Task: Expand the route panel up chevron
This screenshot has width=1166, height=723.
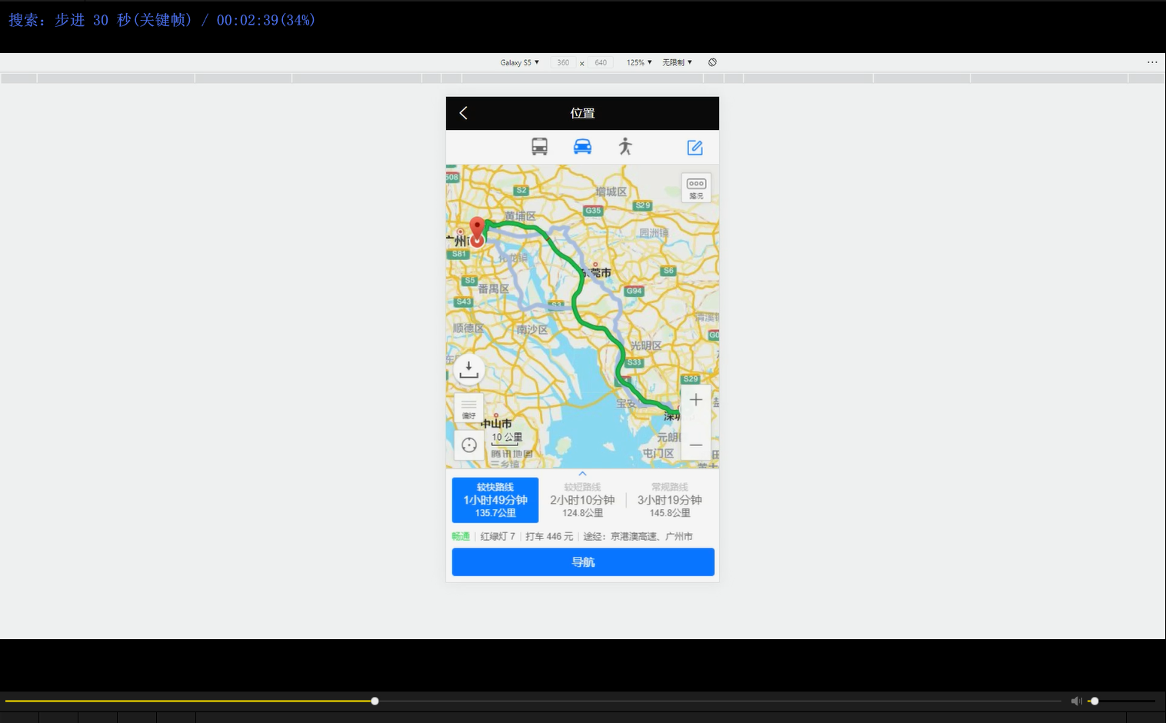Action: click(582, 473)
